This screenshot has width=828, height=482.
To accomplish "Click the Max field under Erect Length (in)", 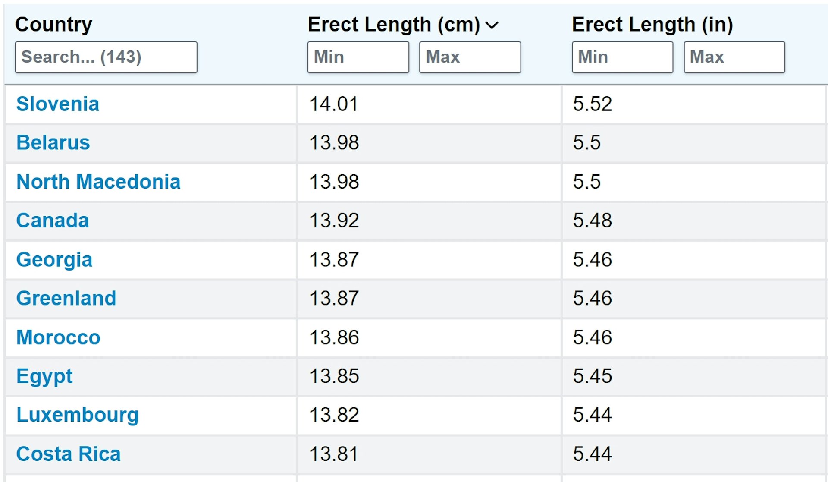I will pyautogui.click(x=734, y=57).
